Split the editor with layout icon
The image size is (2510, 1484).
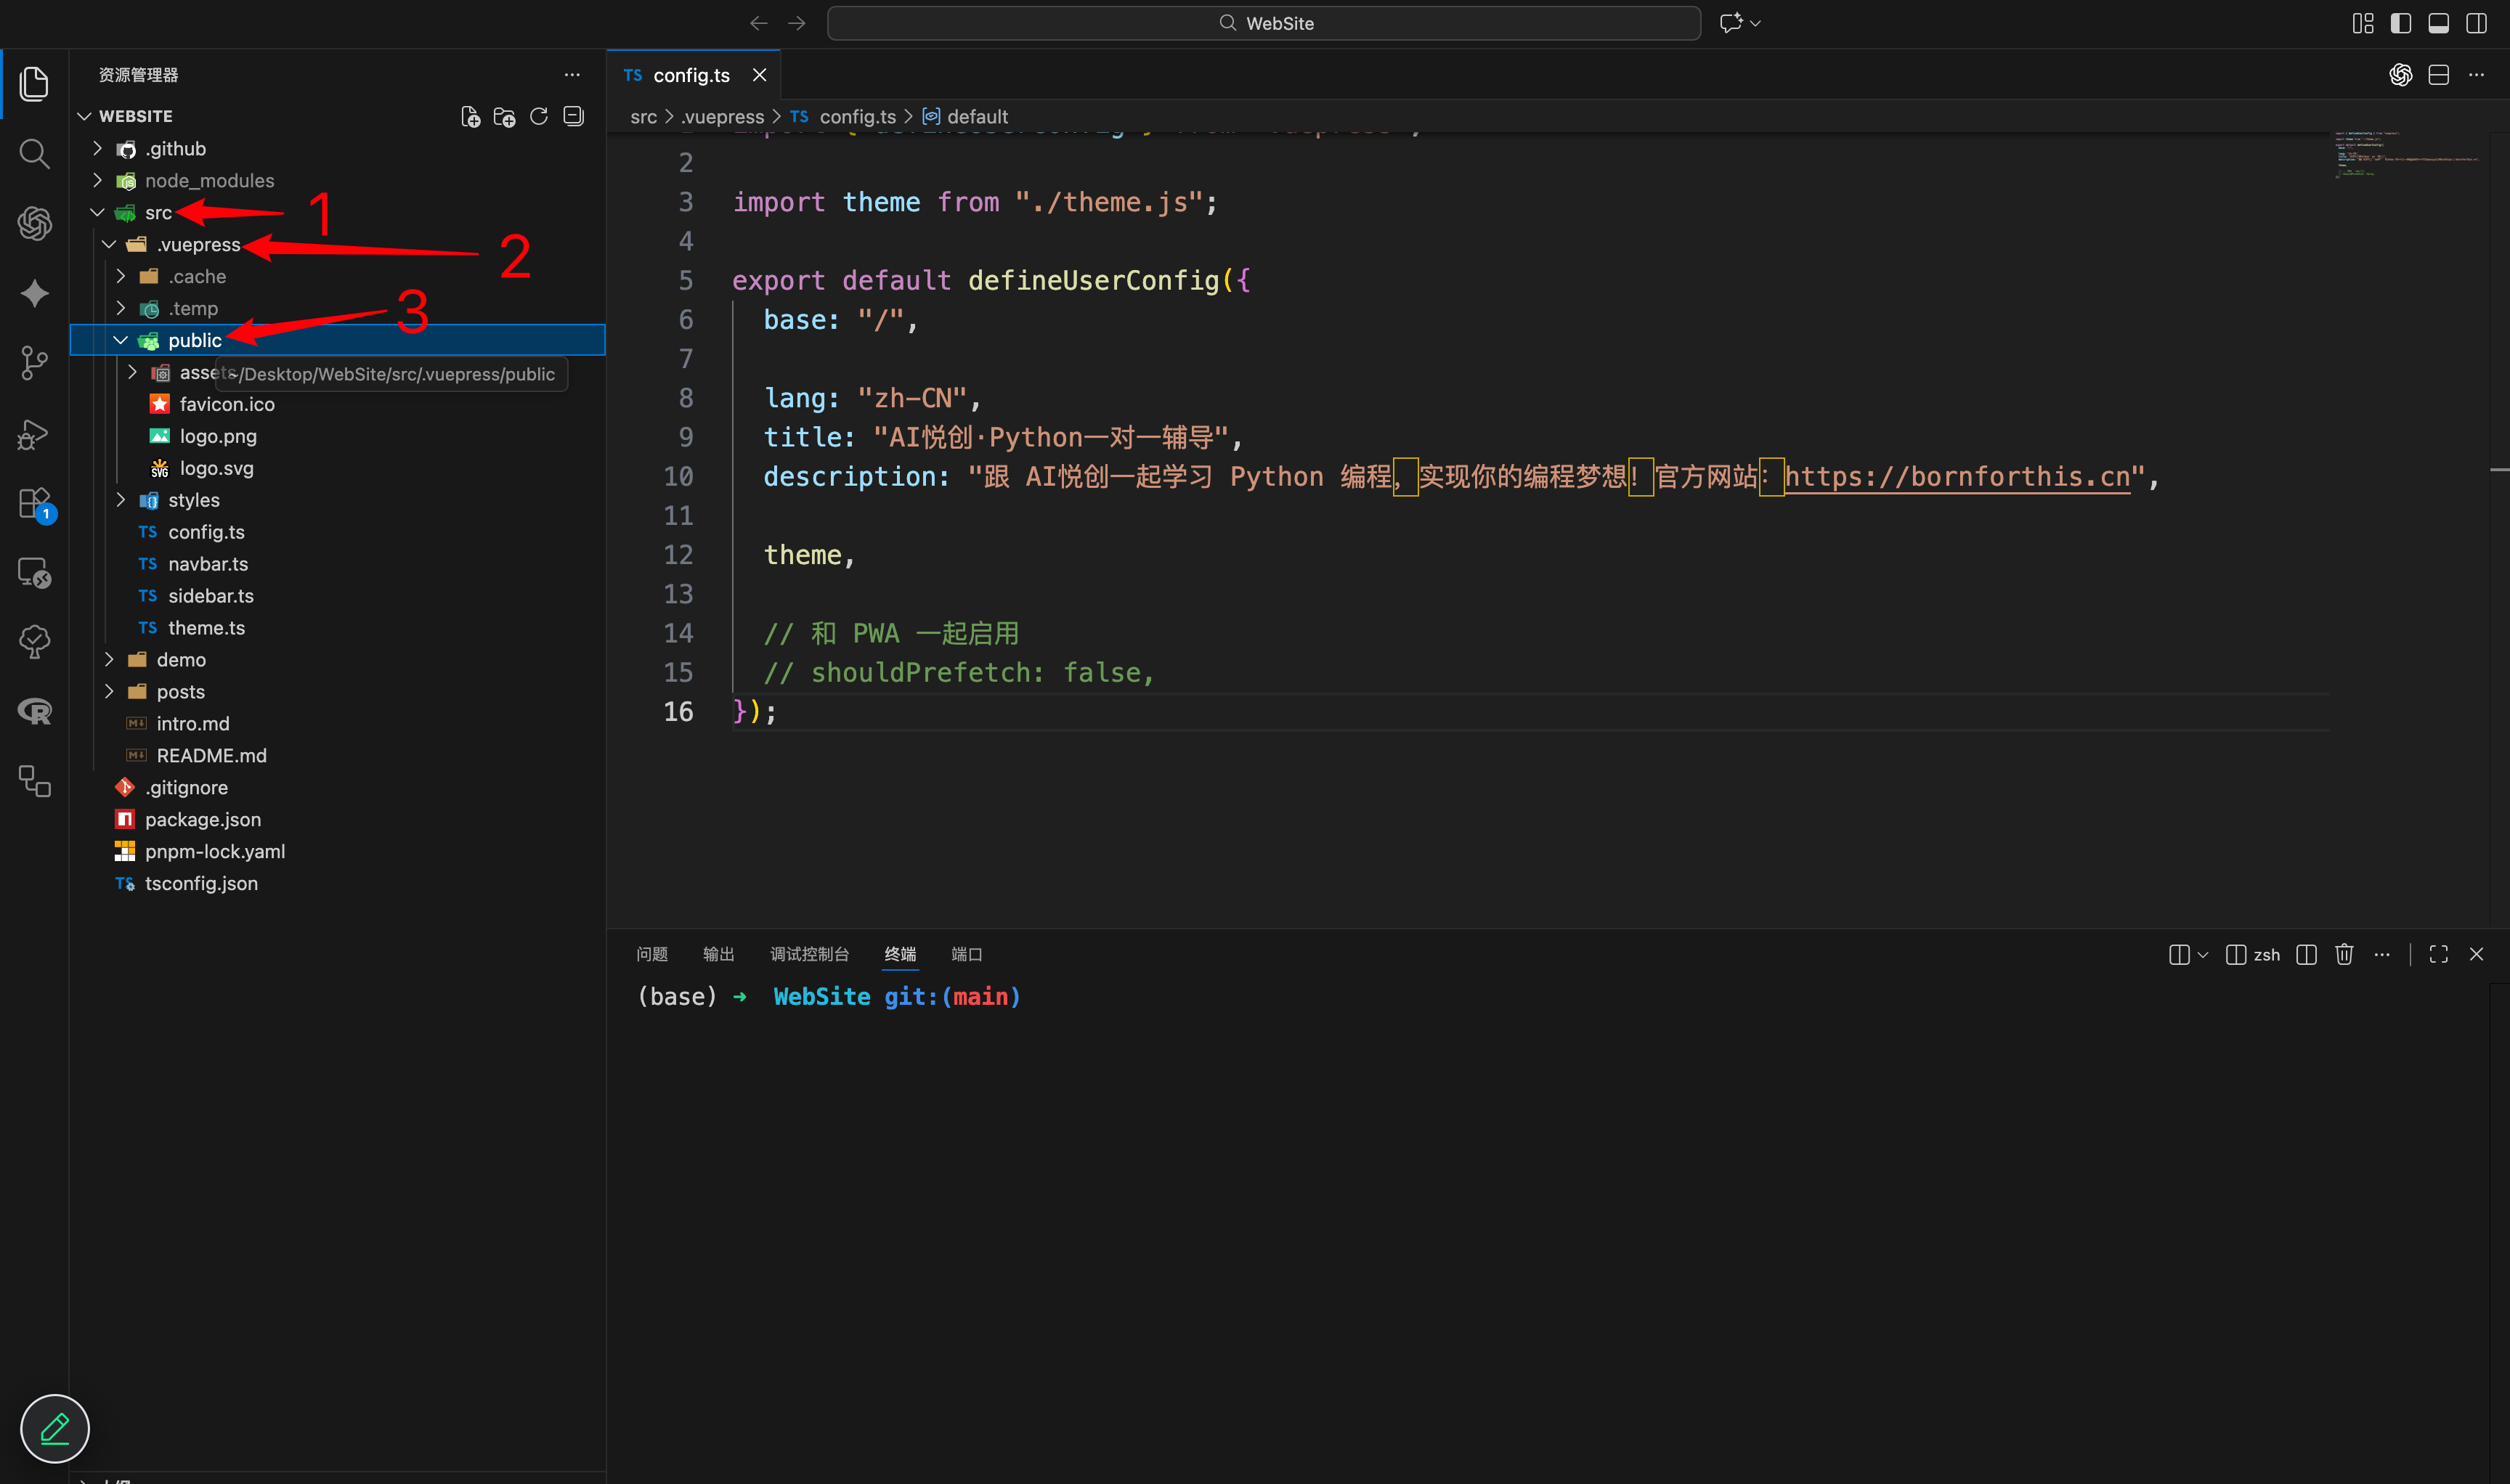(x=2439, y=75)
